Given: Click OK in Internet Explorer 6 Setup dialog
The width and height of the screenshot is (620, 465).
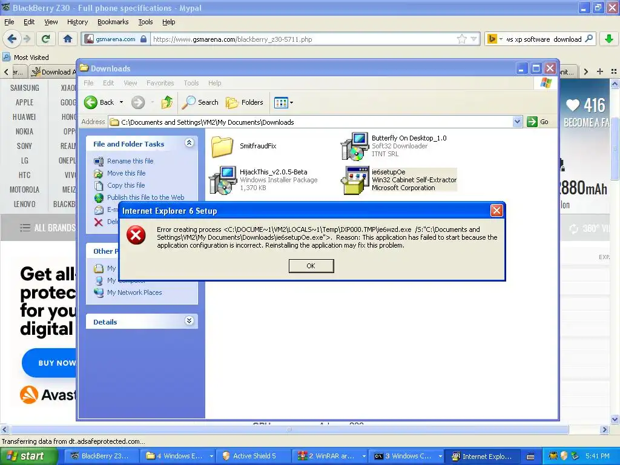Looking at the screenshot, I should (x=311, y=266).
